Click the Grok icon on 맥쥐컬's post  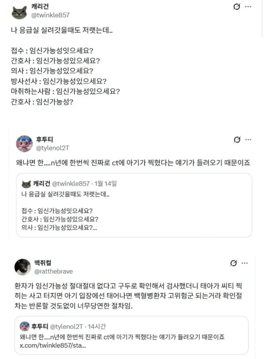point(233,263)
